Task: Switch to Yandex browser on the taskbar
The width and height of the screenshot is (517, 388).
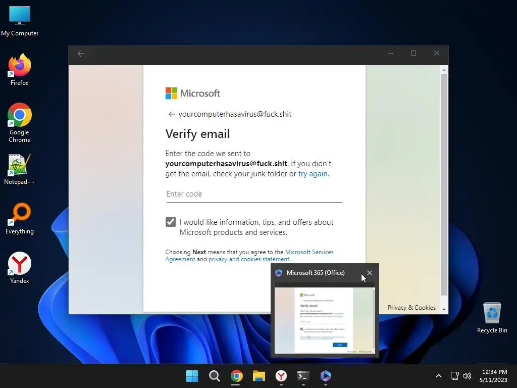Action: pos(281,376)
